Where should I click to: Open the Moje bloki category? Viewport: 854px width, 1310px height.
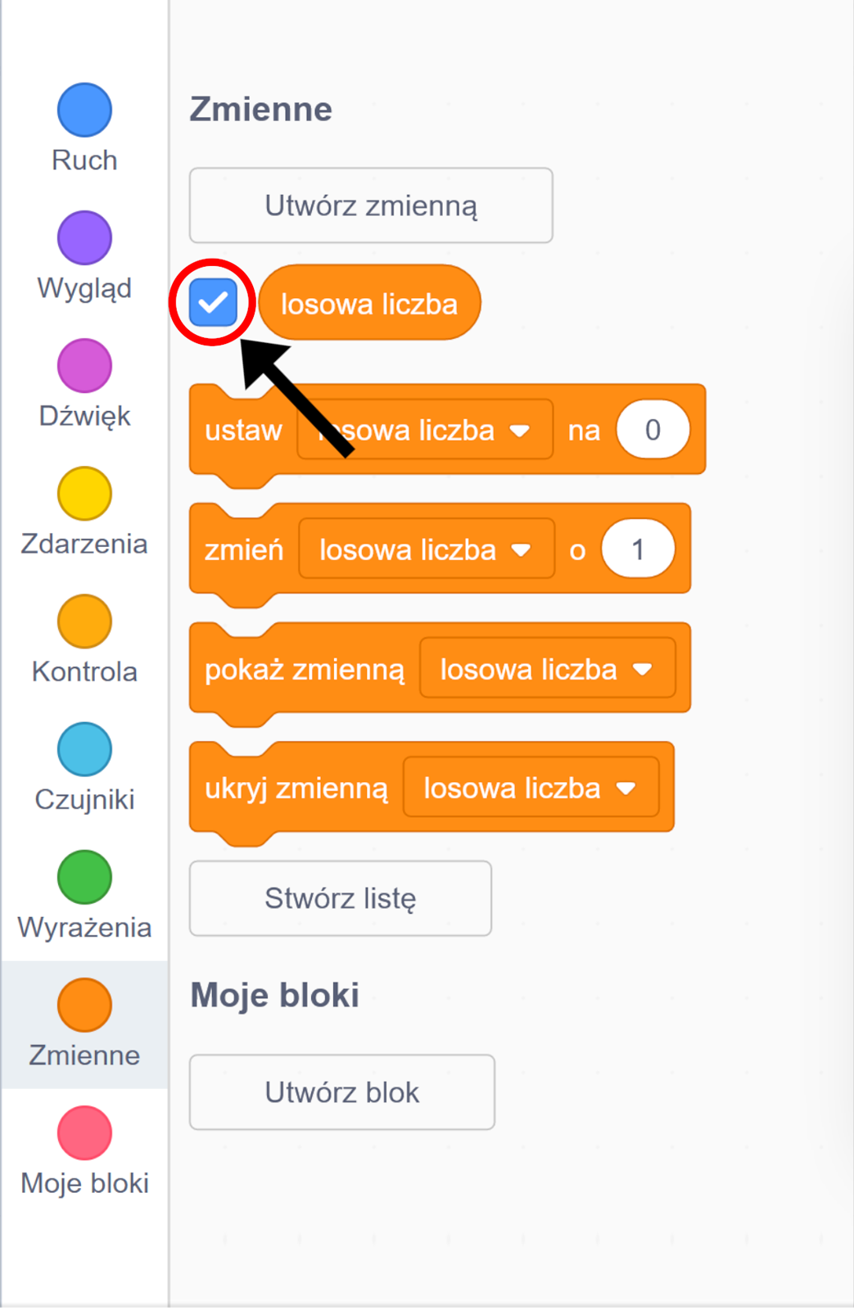pos(84,1133)
